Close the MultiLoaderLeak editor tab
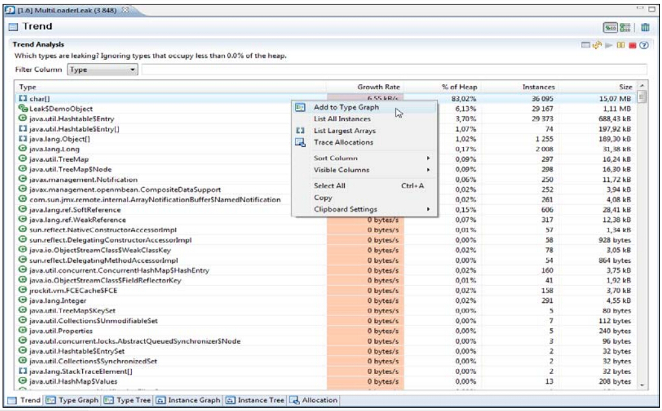The height and width of the screenshot is (411, 662). click(125, 10)
